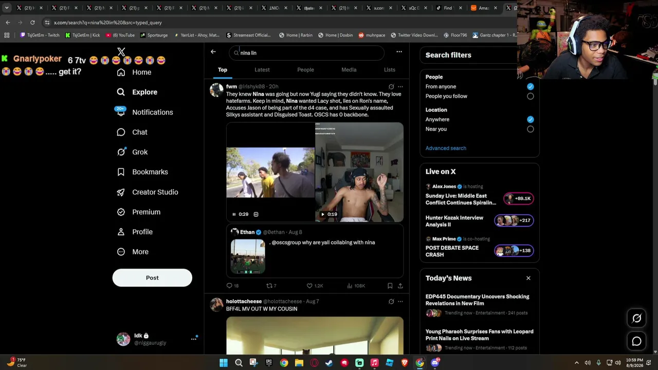Expand the system tray hidden icons
The width and height of the screenshot is (658, 370).
576,363
